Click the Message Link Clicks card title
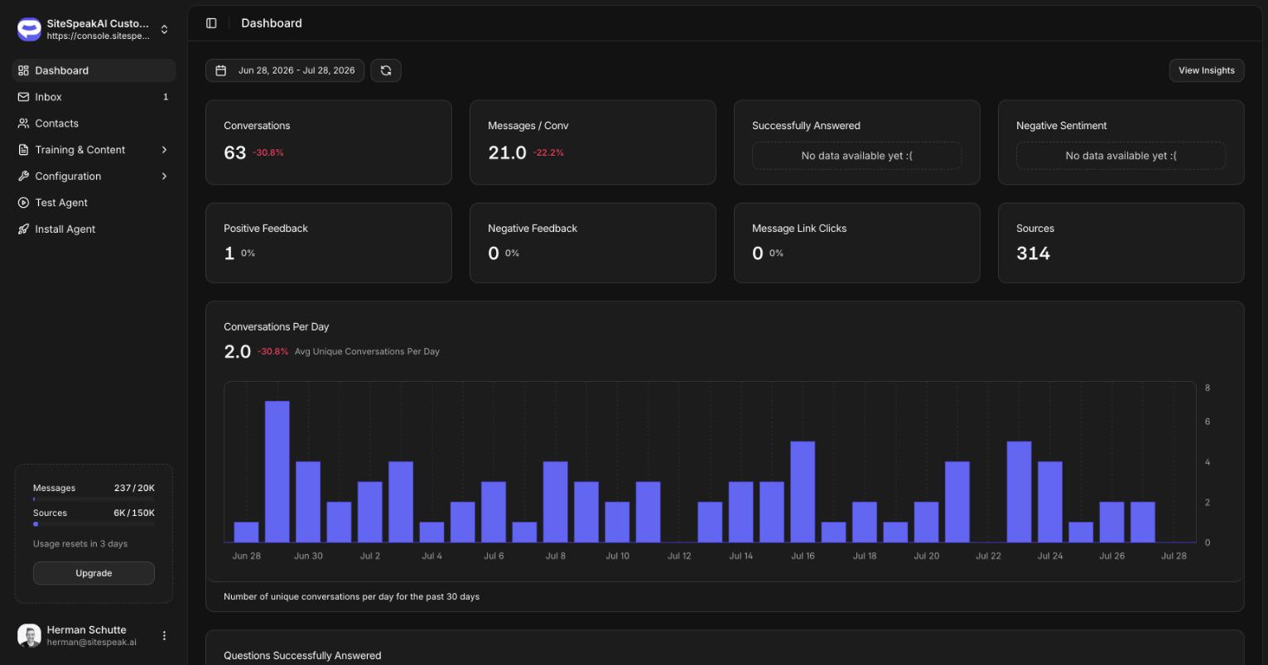1268x665 pixels. (x=799, y=229)
